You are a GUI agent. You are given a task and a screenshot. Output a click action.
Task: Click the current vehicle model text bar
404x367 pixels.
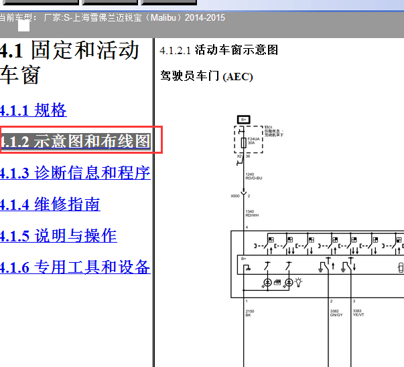113,18
